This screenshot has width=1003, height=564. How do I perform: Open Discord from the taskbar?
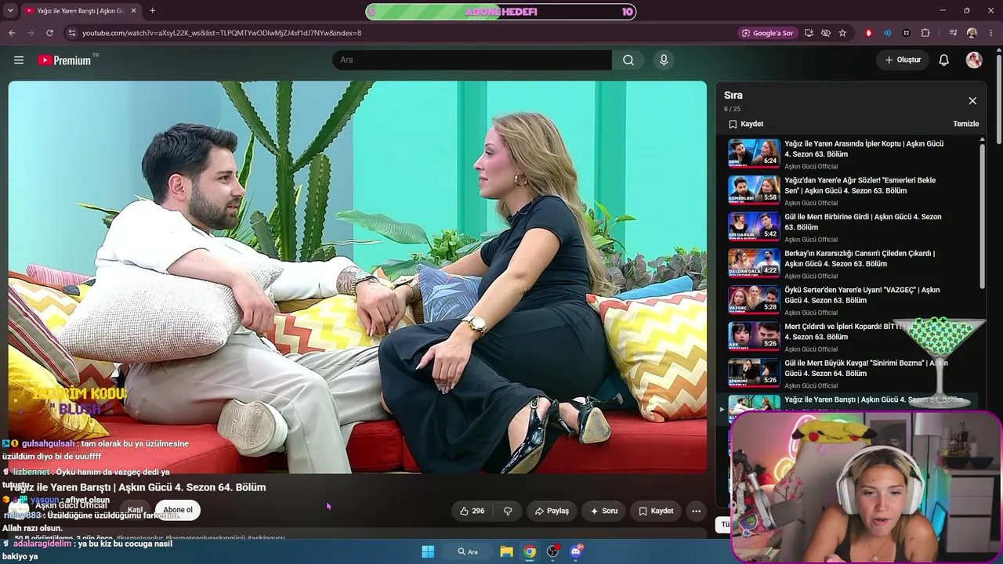pos(576,551)
